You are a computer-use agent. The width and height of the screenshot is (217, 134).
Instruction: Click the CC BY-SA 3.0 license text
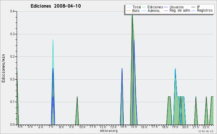coord(206,131)
